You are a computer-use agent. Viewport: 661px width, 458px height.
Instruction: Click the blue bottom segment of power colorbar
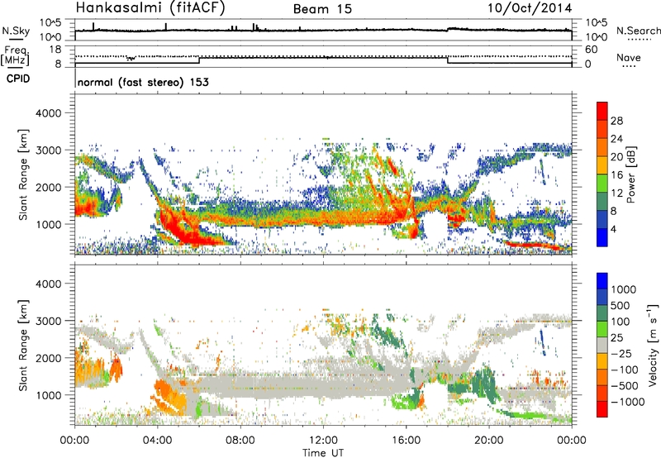pos(602,237)
